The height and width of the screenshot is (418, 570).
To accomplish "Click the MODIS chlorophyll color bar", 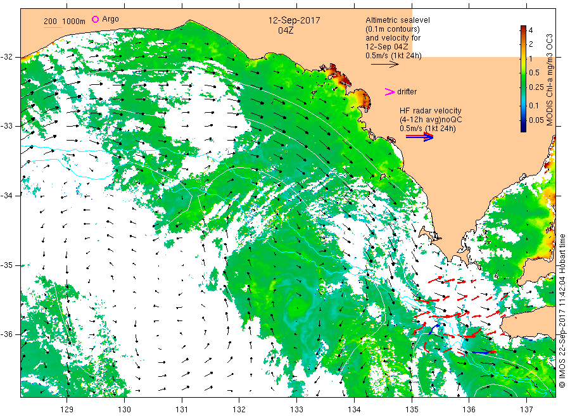I will tap(523, 79).
